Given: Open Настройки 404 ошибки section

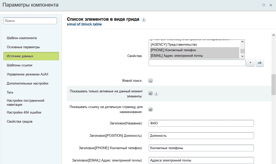Looking at the screenshot, I should pos(24,113).
